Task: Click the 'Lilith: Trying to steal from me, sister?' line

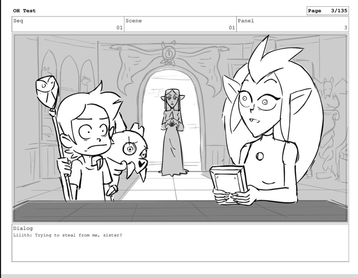Action: (x=68, y=235)
